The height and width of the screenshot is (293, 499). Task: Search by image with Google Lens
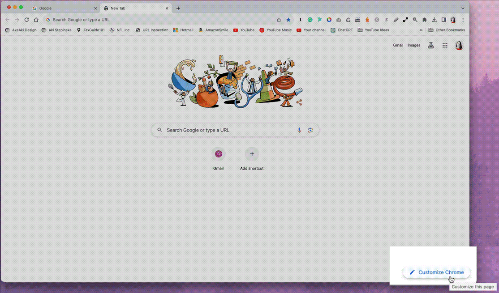point(310,130)
